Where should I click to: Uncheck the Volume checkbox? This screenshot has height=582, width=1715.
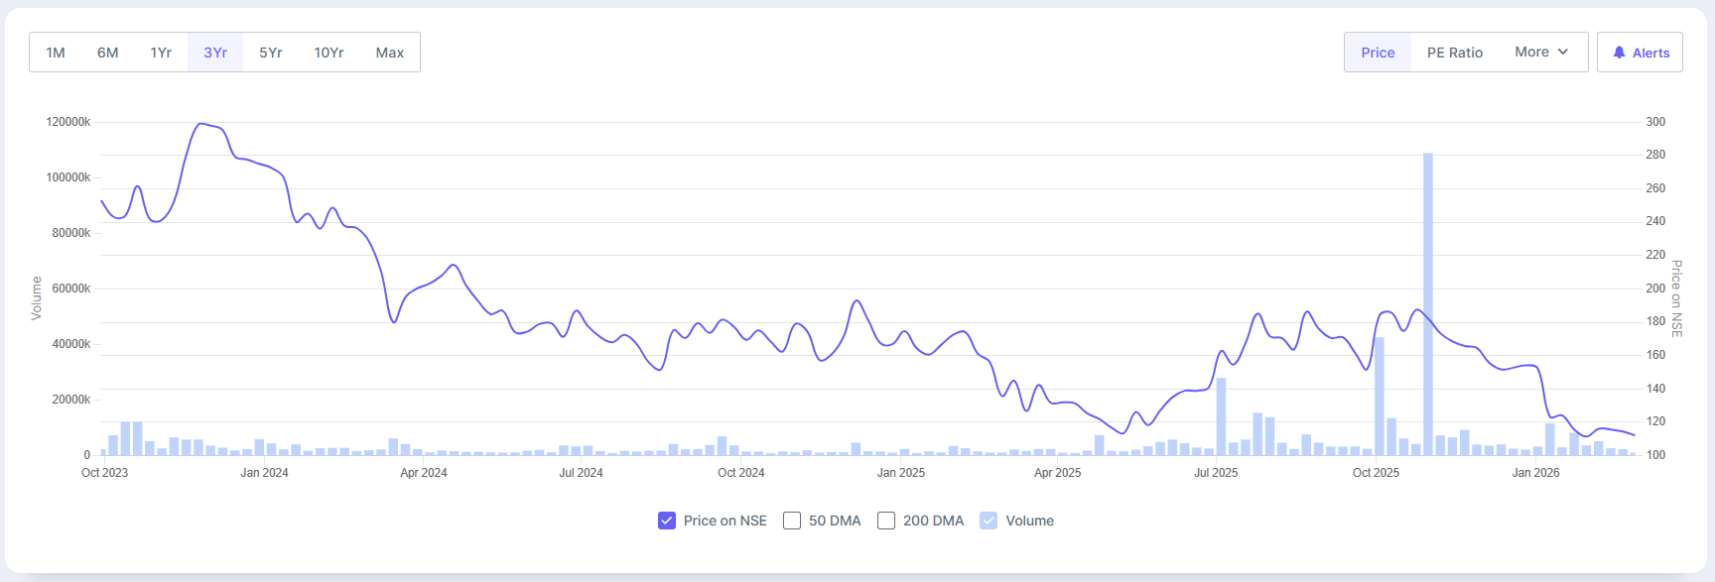[989, 521]
